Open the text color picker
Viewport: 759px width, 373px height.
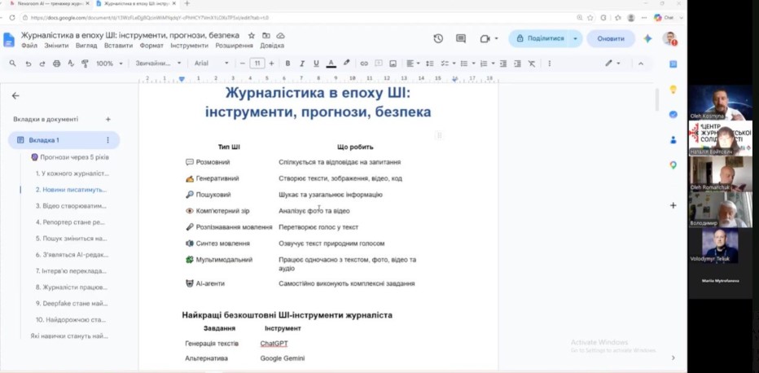click(331, 64)
